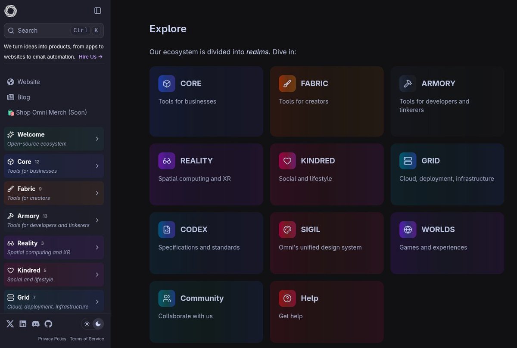The width and height of the screenshot is (517, 348).
Task: Select the Kindred sidebar section
Action: (54, 274)
